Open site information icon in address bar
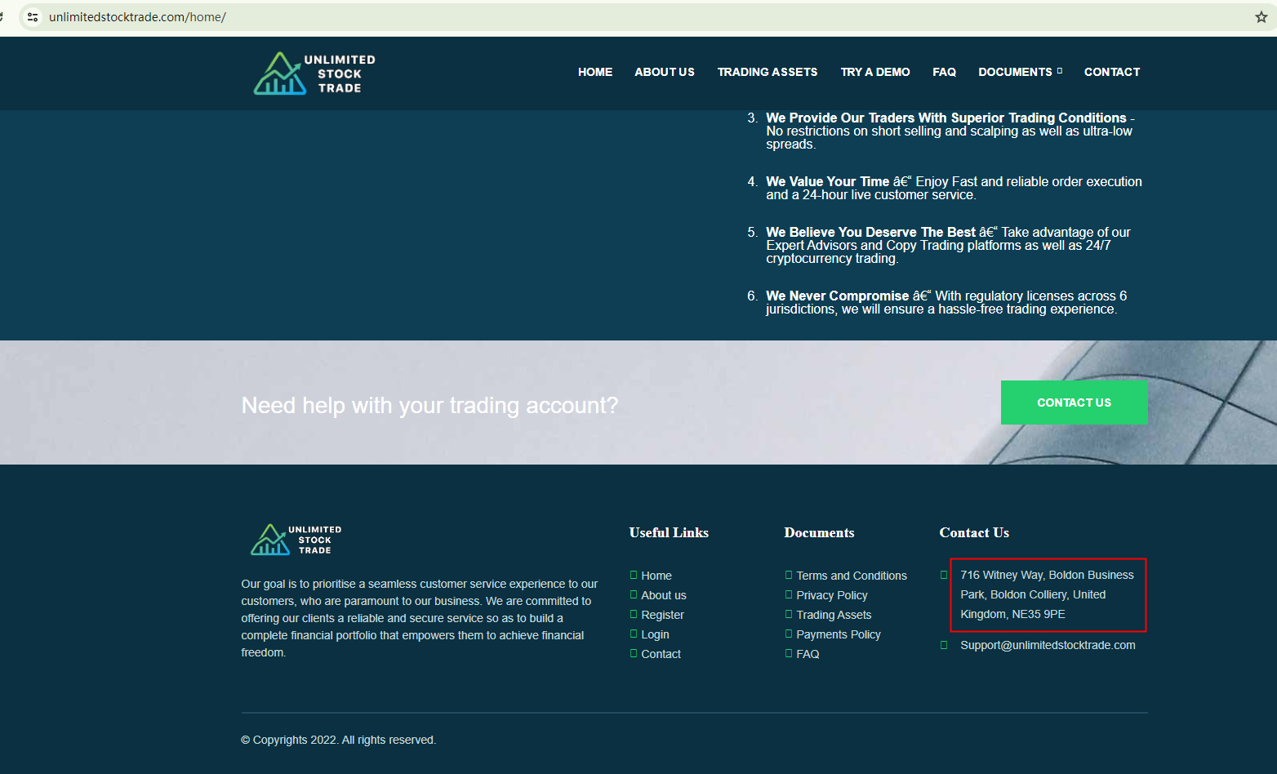The width and height of the screenshot is (1277, 774). coord(33,17)
